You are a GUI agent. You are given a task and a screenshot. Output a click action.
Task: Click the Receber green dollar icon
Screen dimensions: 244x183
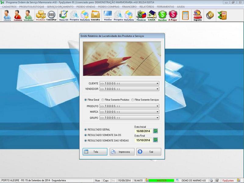click(x=163, y=15)
